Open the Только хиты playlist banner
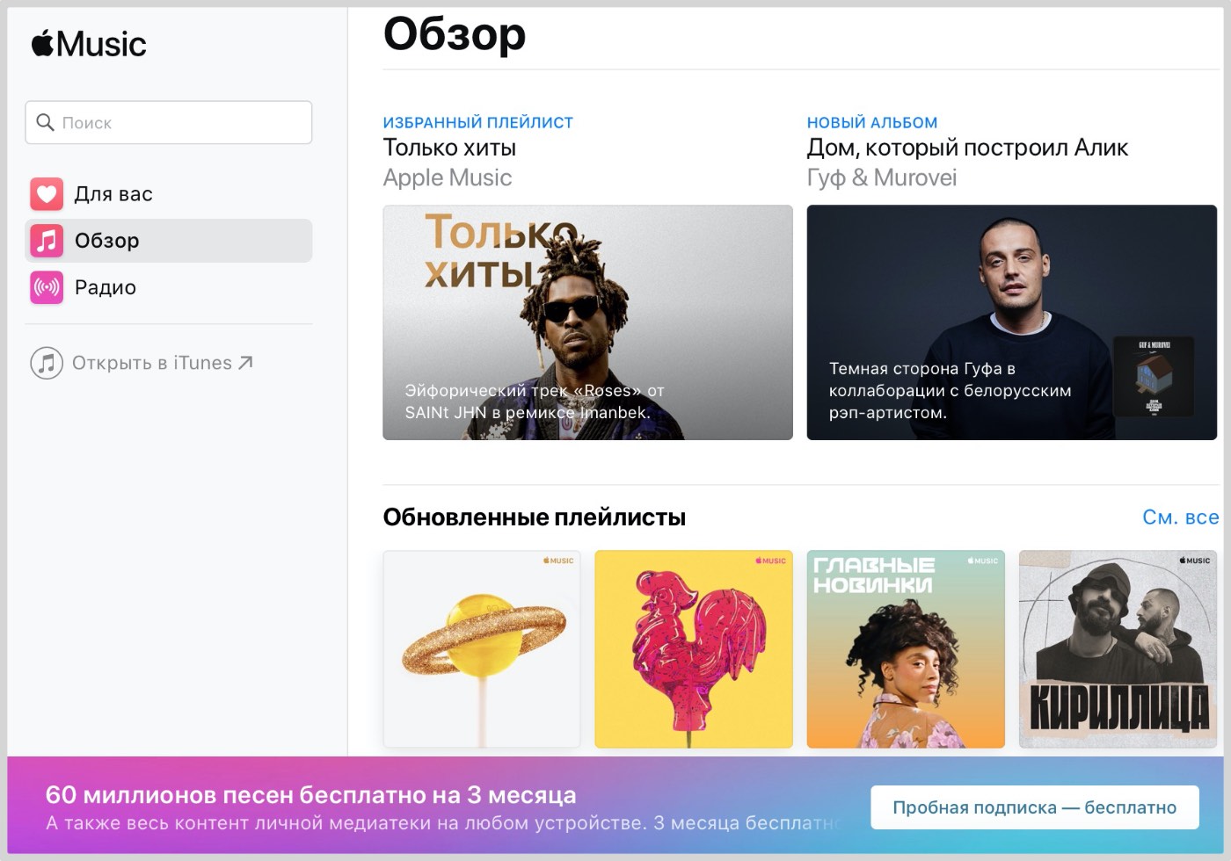The image size is (1231, 861). coord(587,322)
